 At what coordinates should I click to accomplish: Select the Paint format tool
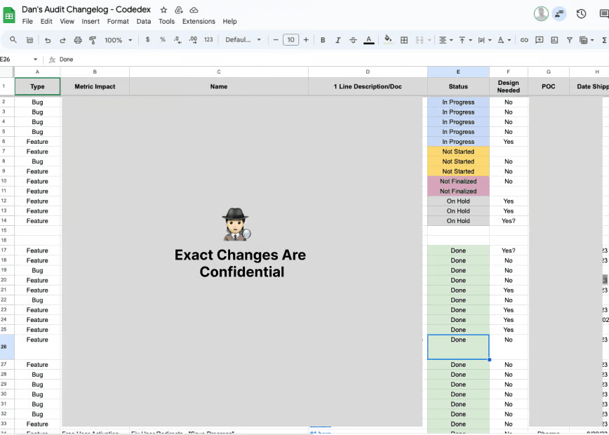92,40
